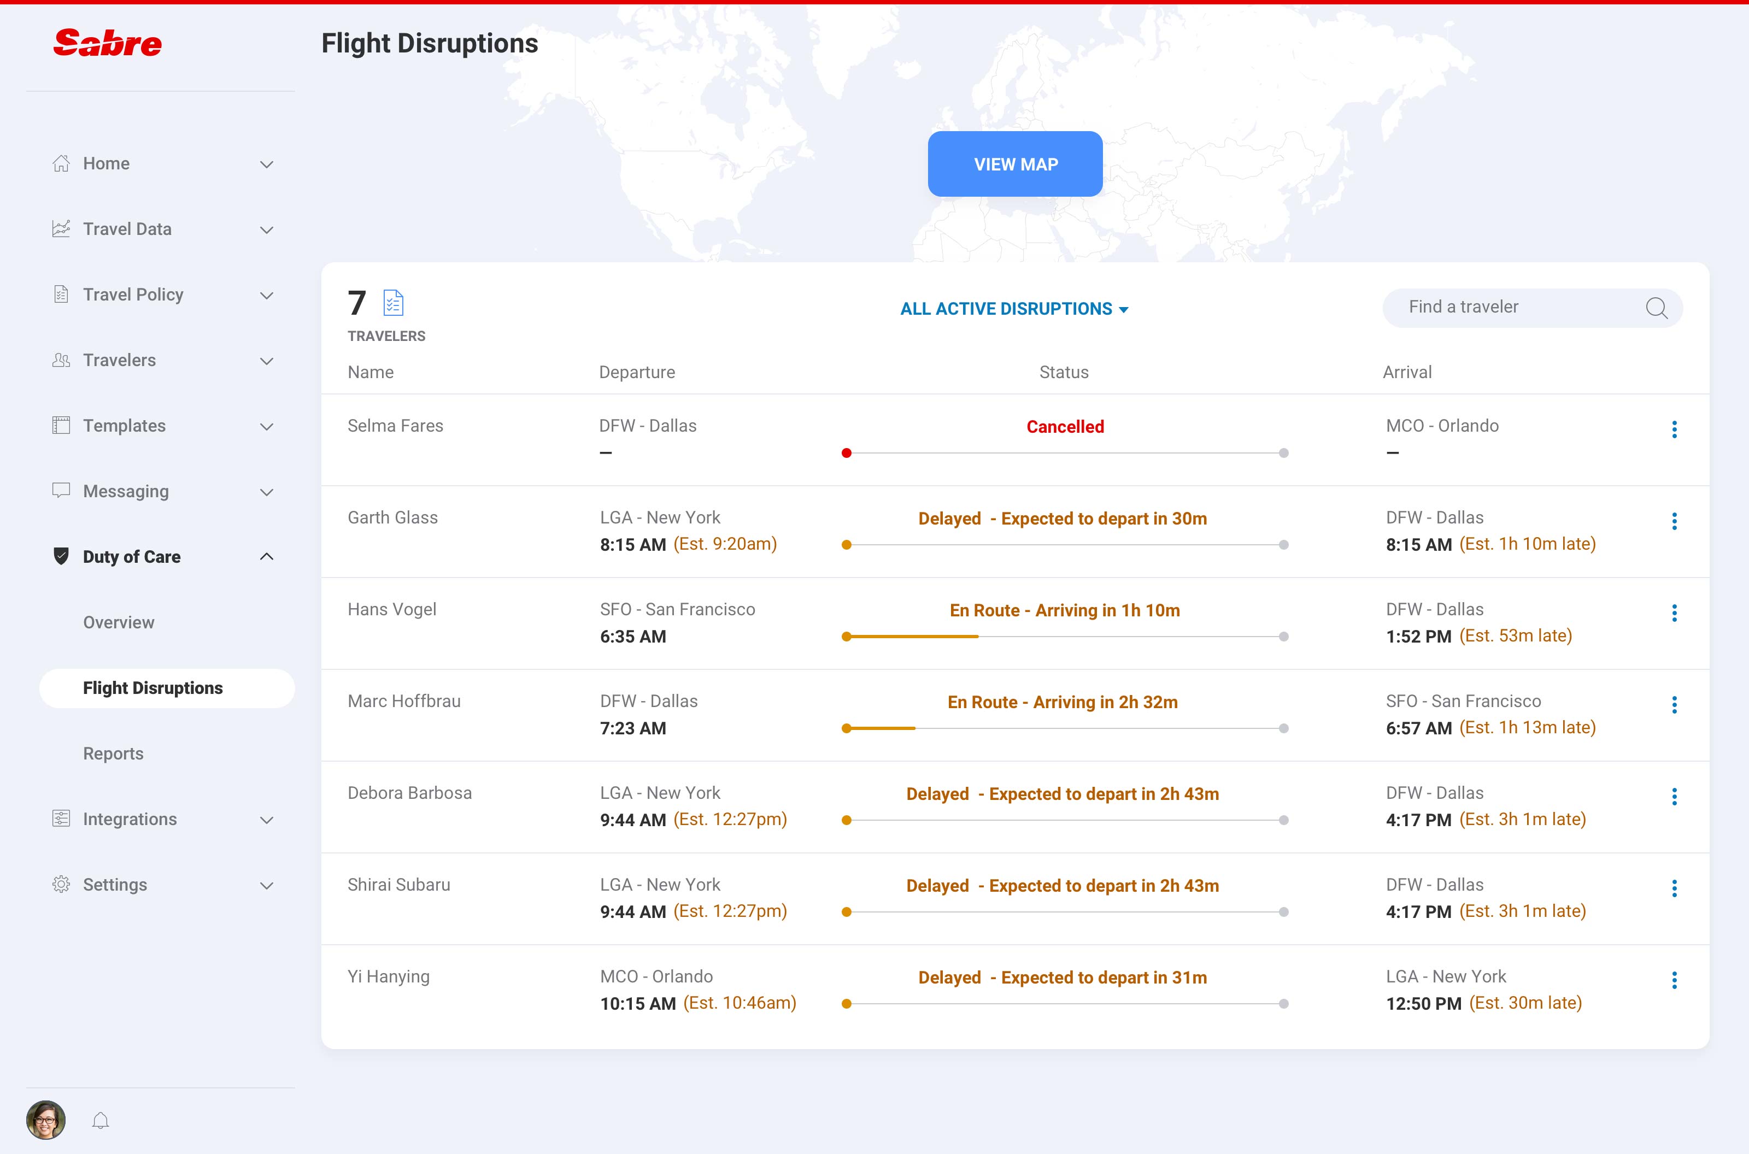Select Flight Disruptions in sidebar

152,688
